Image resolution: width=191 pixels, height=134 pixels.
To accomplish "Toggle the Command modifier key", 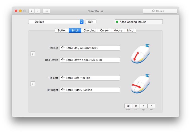I will coord(128,106).
